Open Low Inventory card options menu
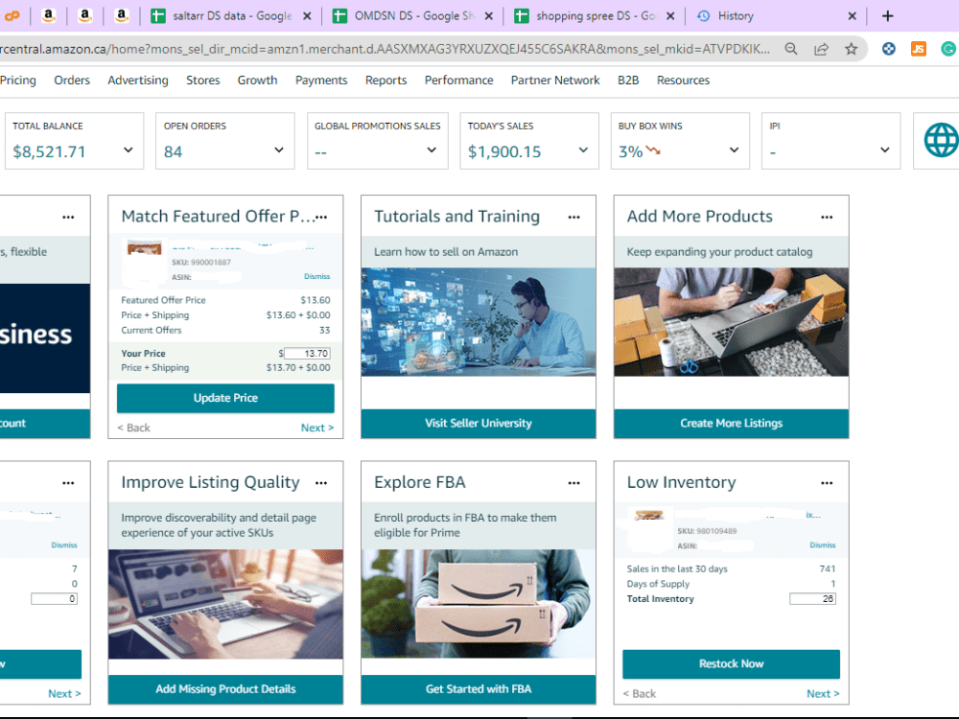This screenshot has height=719, width=959. 827,483
